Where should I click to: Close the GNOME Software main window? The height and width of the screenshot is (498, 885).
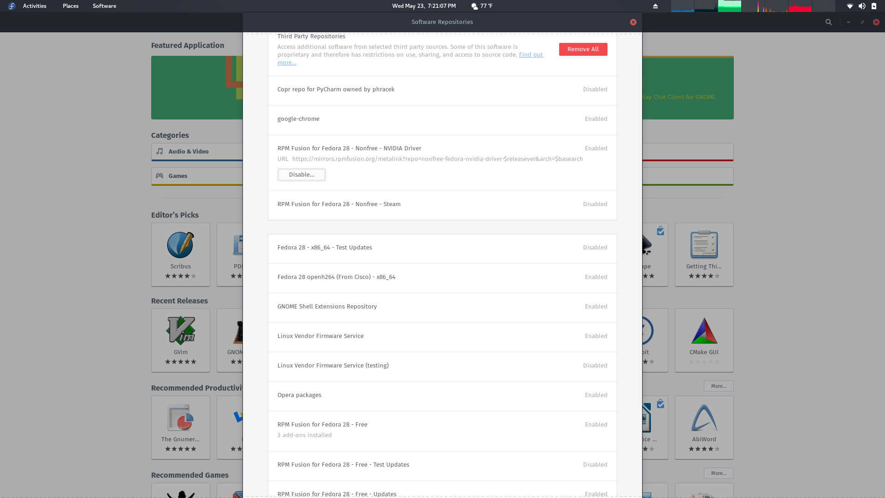click(876, 22)
